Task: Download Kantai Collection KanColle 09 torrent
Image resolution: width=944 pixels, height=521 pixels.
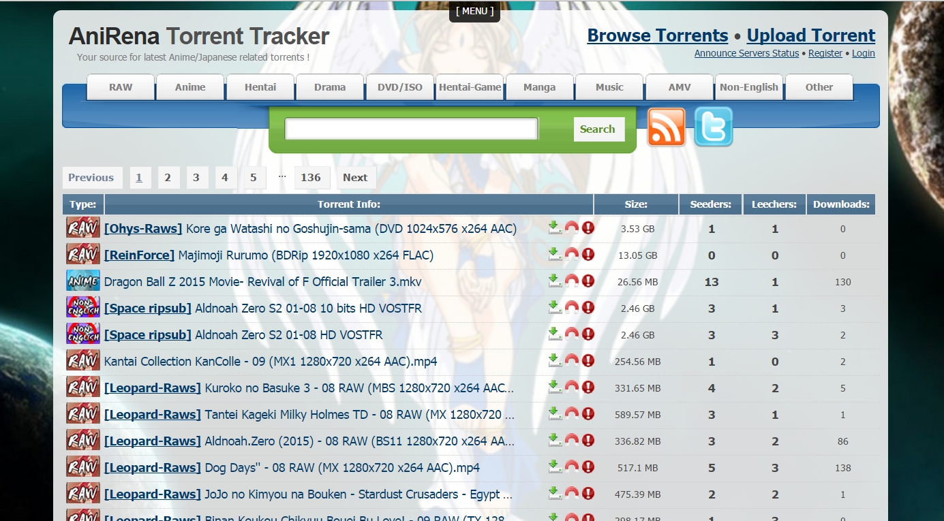Action: click(x=555, y=360)
